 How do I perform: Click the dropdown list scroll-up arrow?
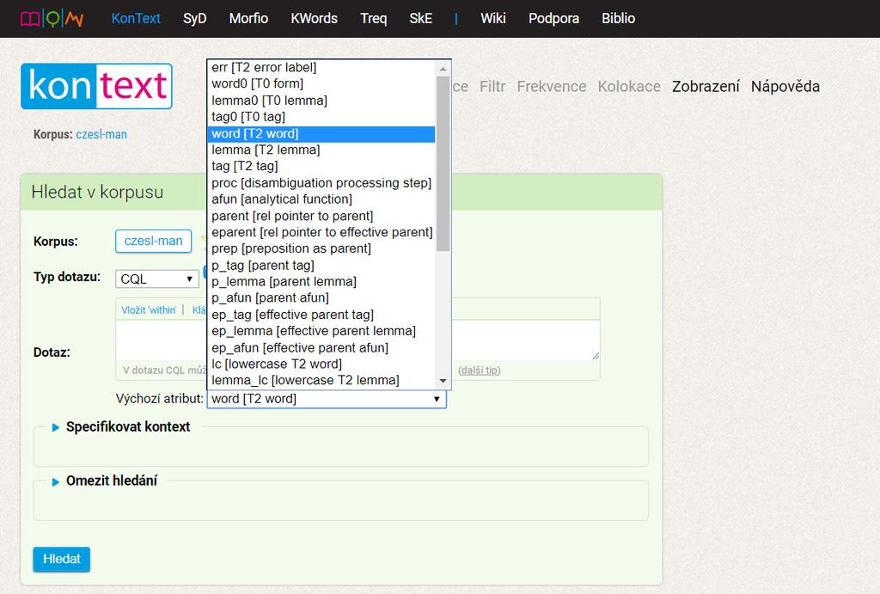point(443,69)
